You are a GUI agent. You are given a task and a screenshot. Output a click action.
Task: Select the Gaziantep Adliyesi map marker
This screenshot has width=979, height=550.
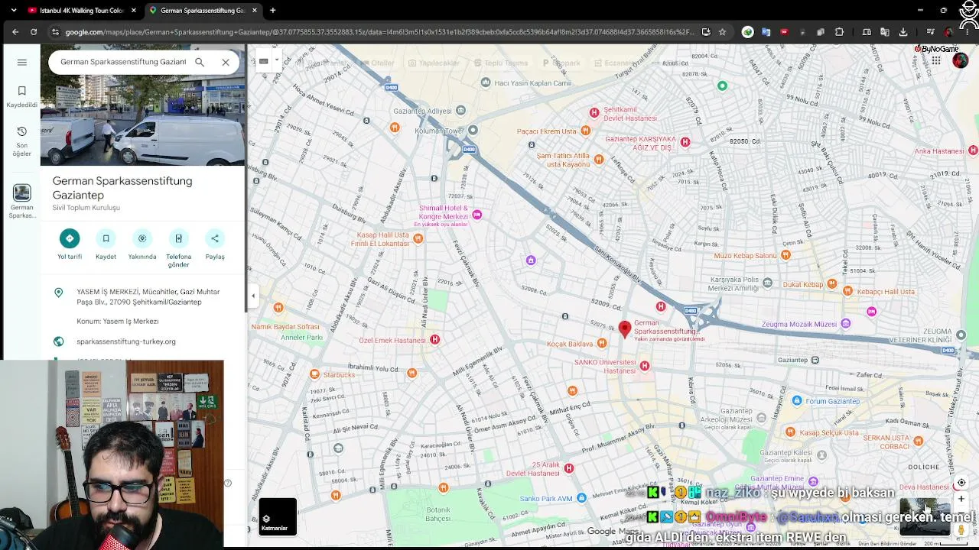tap(460, 111)
